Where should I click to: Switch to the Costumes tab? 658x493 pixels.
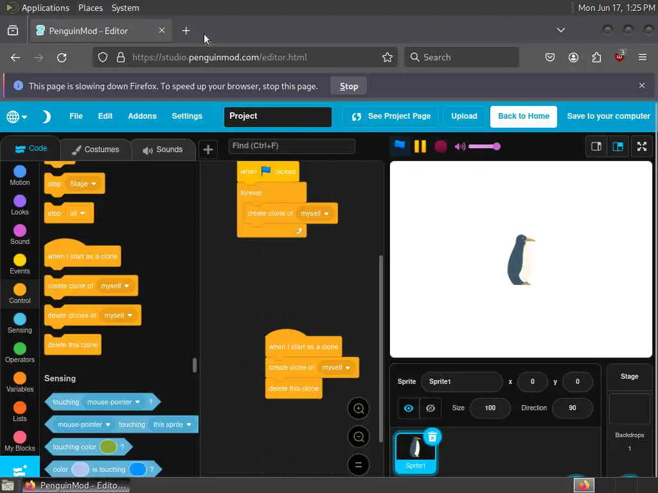click(x=96, y=150)
